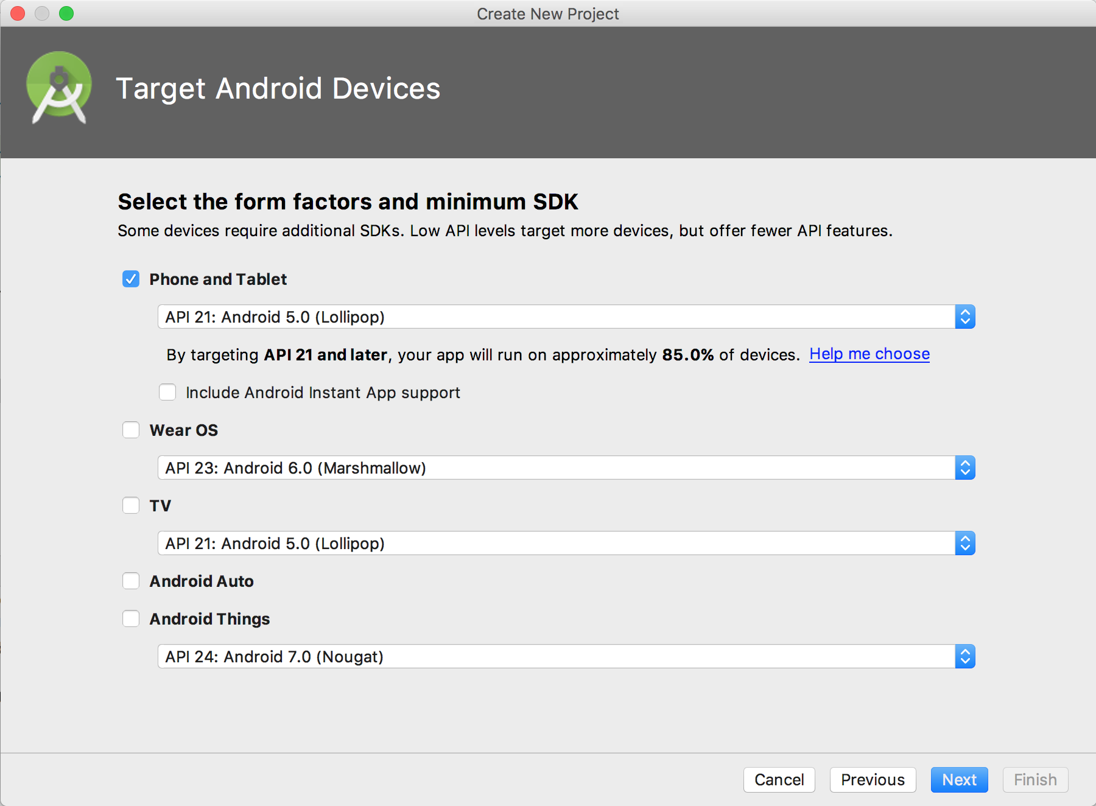Image resolution: width=1096 pixels, height=806 pixels.
Task: Open Phone and Tablet minimum SDK dropdown
Action: point(566,317)
